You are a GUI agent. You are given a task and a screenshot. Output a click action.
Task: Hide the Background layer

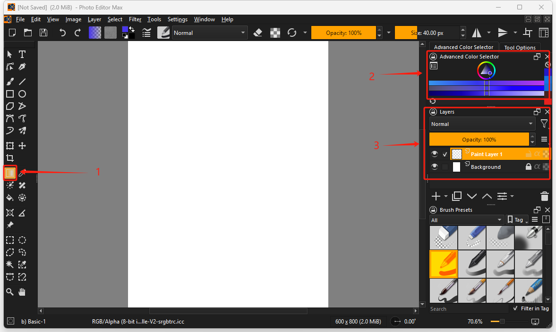pos(435,167)
